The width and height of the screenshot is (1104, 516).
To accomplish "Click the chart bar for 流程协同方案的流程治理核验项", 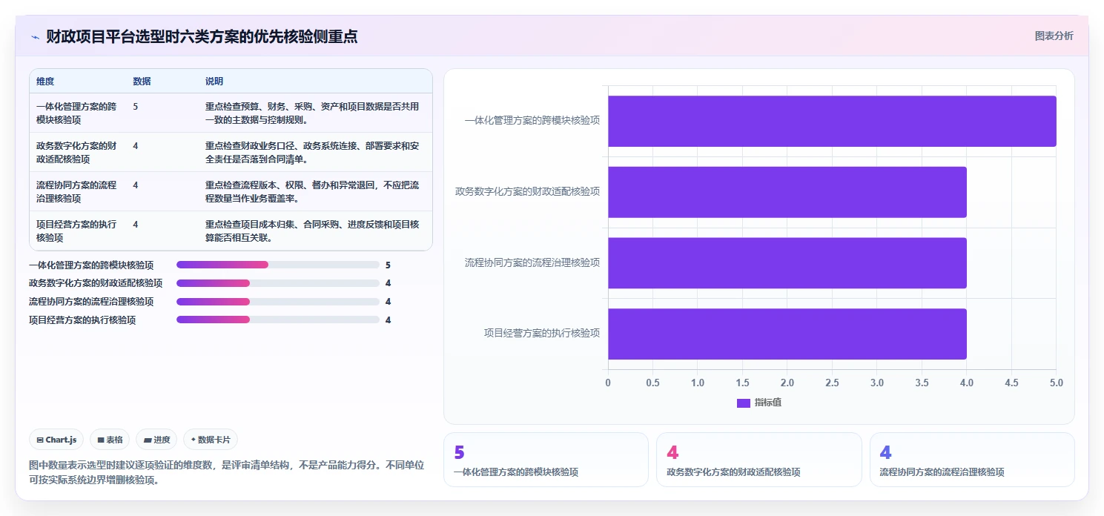I will tap(787, 263).
